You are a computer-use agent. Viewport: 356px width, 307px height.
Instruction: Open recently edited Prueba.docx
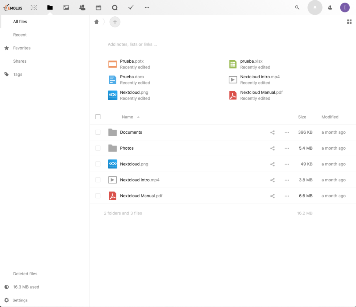pos(129,80)
